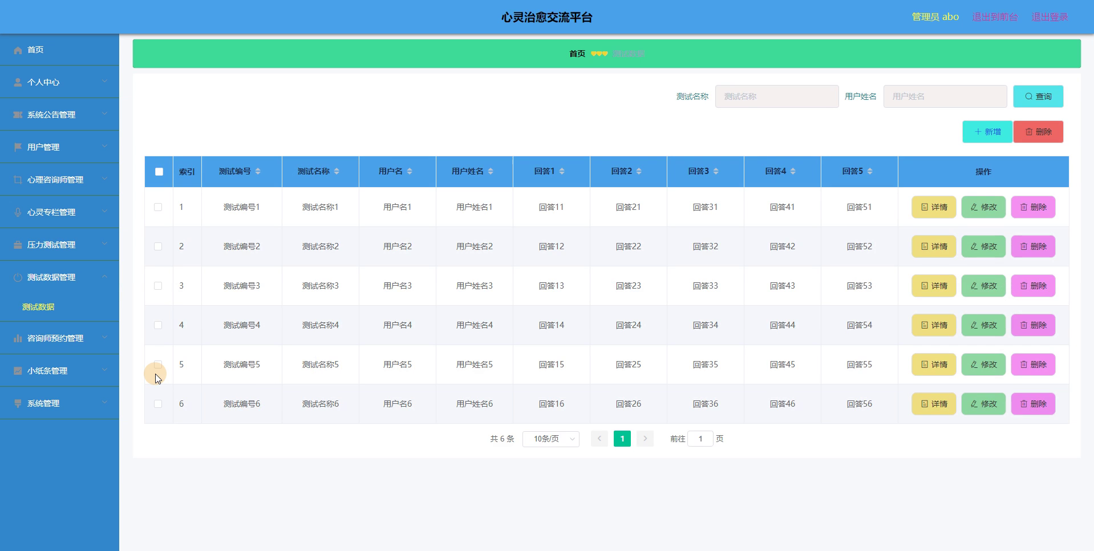Expand the 个人中心 menu chevron
1094x551 pixels.
tap(104, 82)
